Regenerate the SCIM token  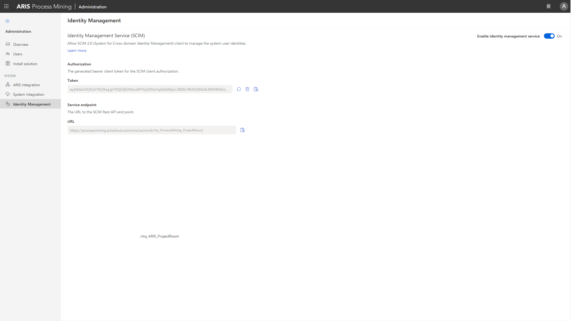coord(239,89)
